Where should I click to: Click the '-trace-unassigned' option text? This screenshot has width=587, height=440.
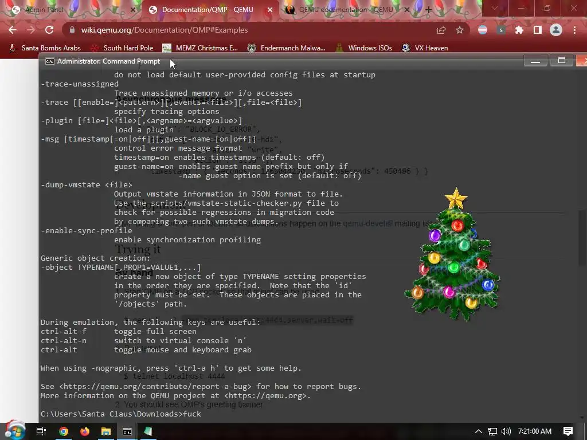point(79,84)
